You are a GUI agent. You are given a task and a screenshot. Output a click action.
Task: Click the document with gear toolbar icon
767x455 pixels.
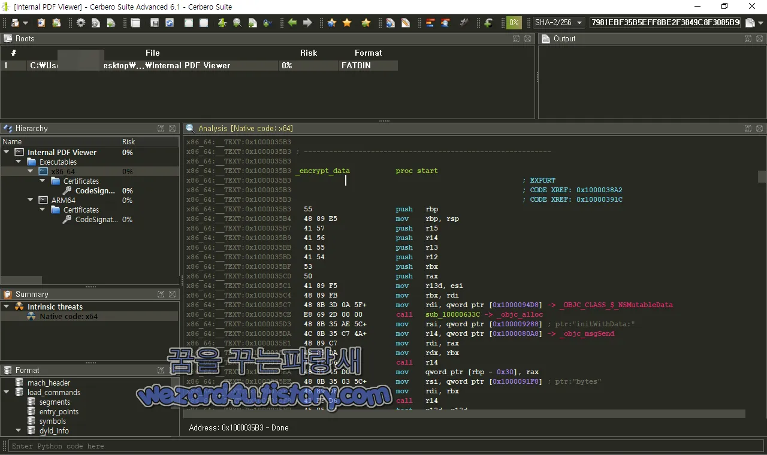pyautogui.click(x=96, y=23)
